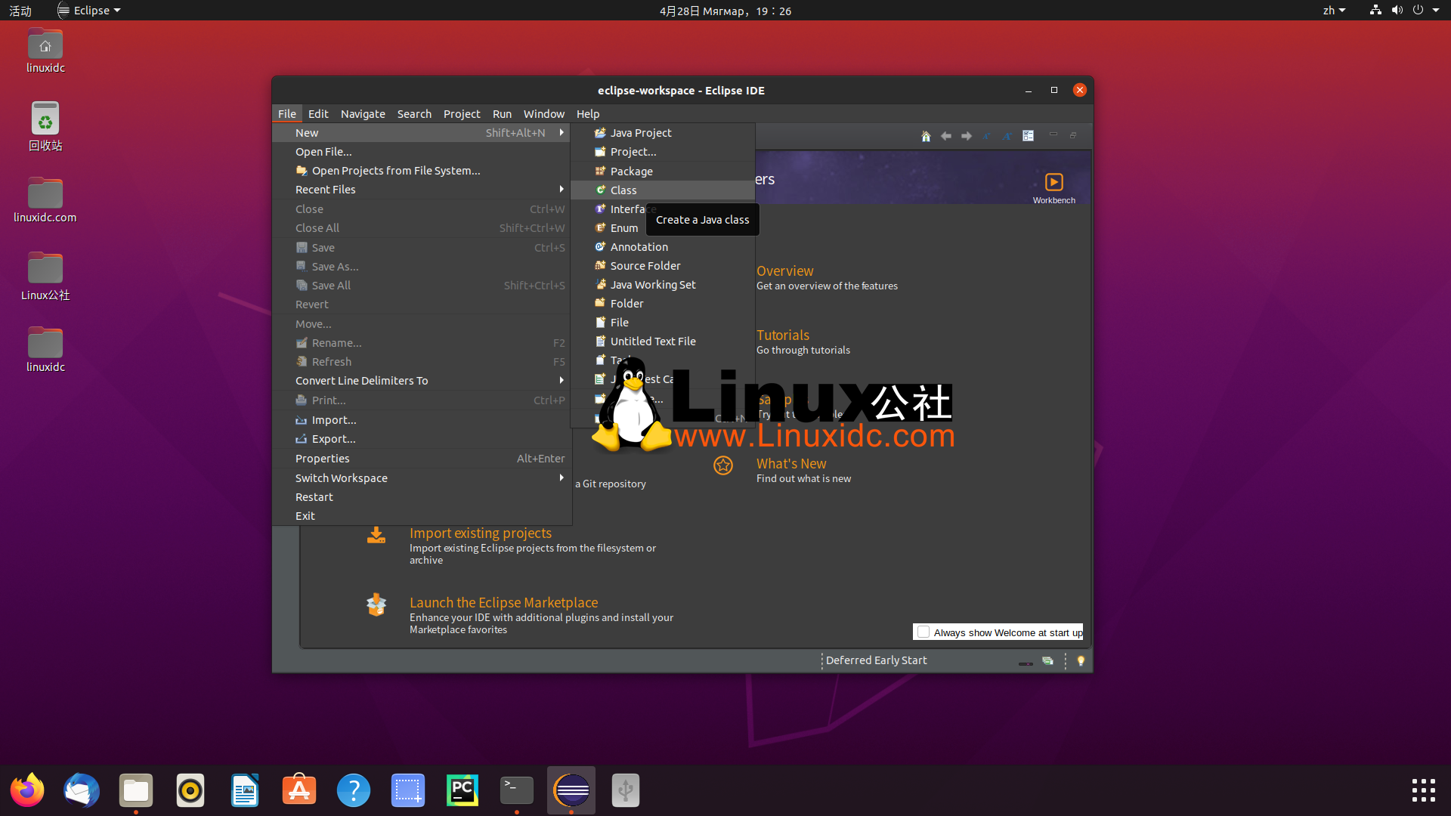The image size is (1451, 816).
Task: Click the USB drive dock icon
Action: tap(626, 790)
